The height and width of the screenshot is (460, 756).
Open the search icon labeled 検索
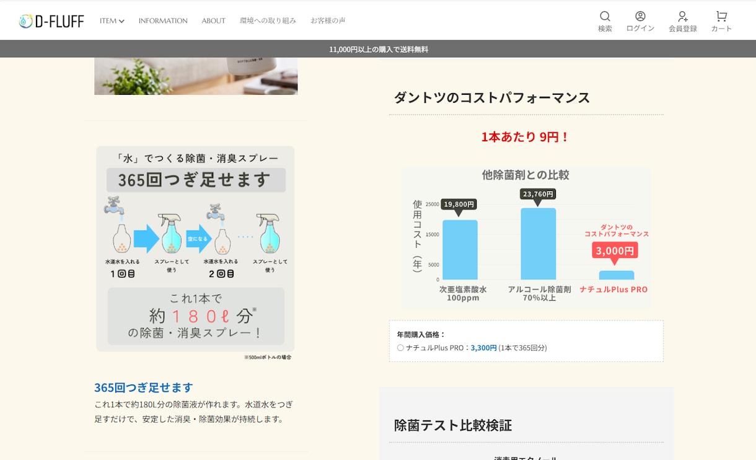click(x=605, y=21)
